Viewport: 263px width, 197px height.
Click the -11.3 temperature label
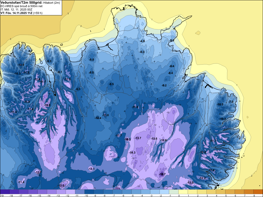[x=14, y=112]
